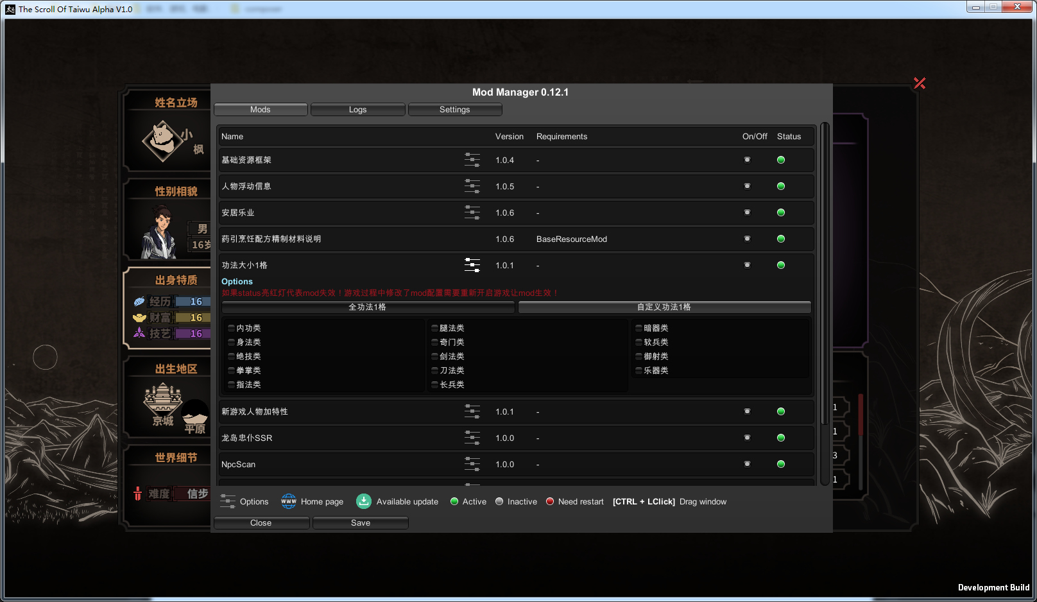Click green status light of 基础资源框架
This screenshot has width=1037, height=602.
[x=781, y=160]
